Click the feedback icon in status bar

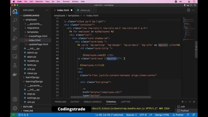[x=188, y=115]
